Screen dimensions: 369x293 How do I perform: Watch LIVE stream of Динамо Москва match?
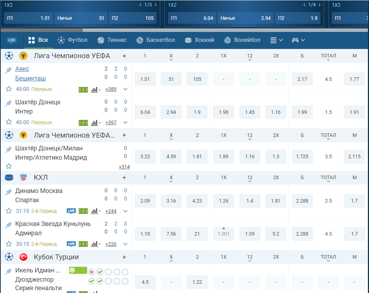click(71, 211)
